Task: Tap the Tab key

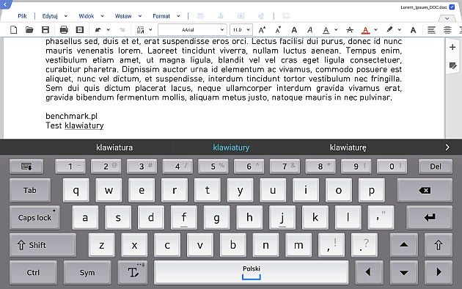Action: click(x=30, y=190)
